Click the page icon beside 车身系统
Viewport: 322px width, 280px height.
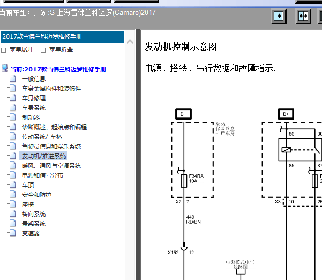13,107
